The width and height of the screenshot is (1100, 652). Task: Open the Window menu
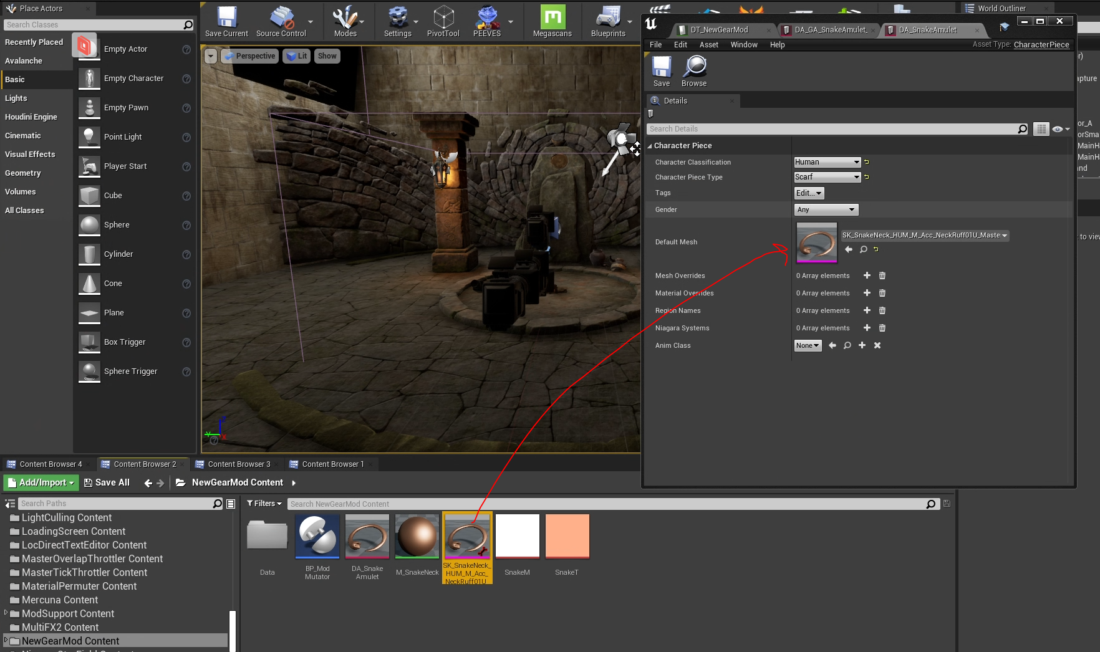point(744,45)
